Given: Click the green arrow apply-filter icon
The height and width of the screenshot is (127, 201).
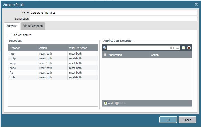Looking at the screenshot, I should coord(184,48).
